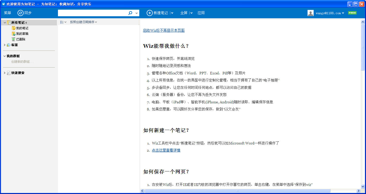Screen dimensions: 366x194
Task: Click heading 如何新建一个笔记？
Action: click(166, 130)
